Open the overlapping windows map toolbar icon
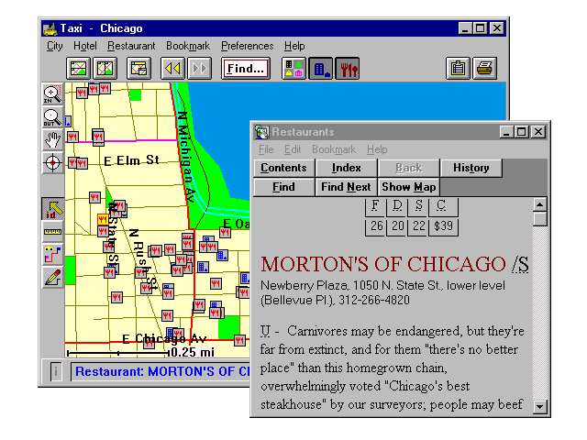587x440 pixels. [x=138, y=69]
